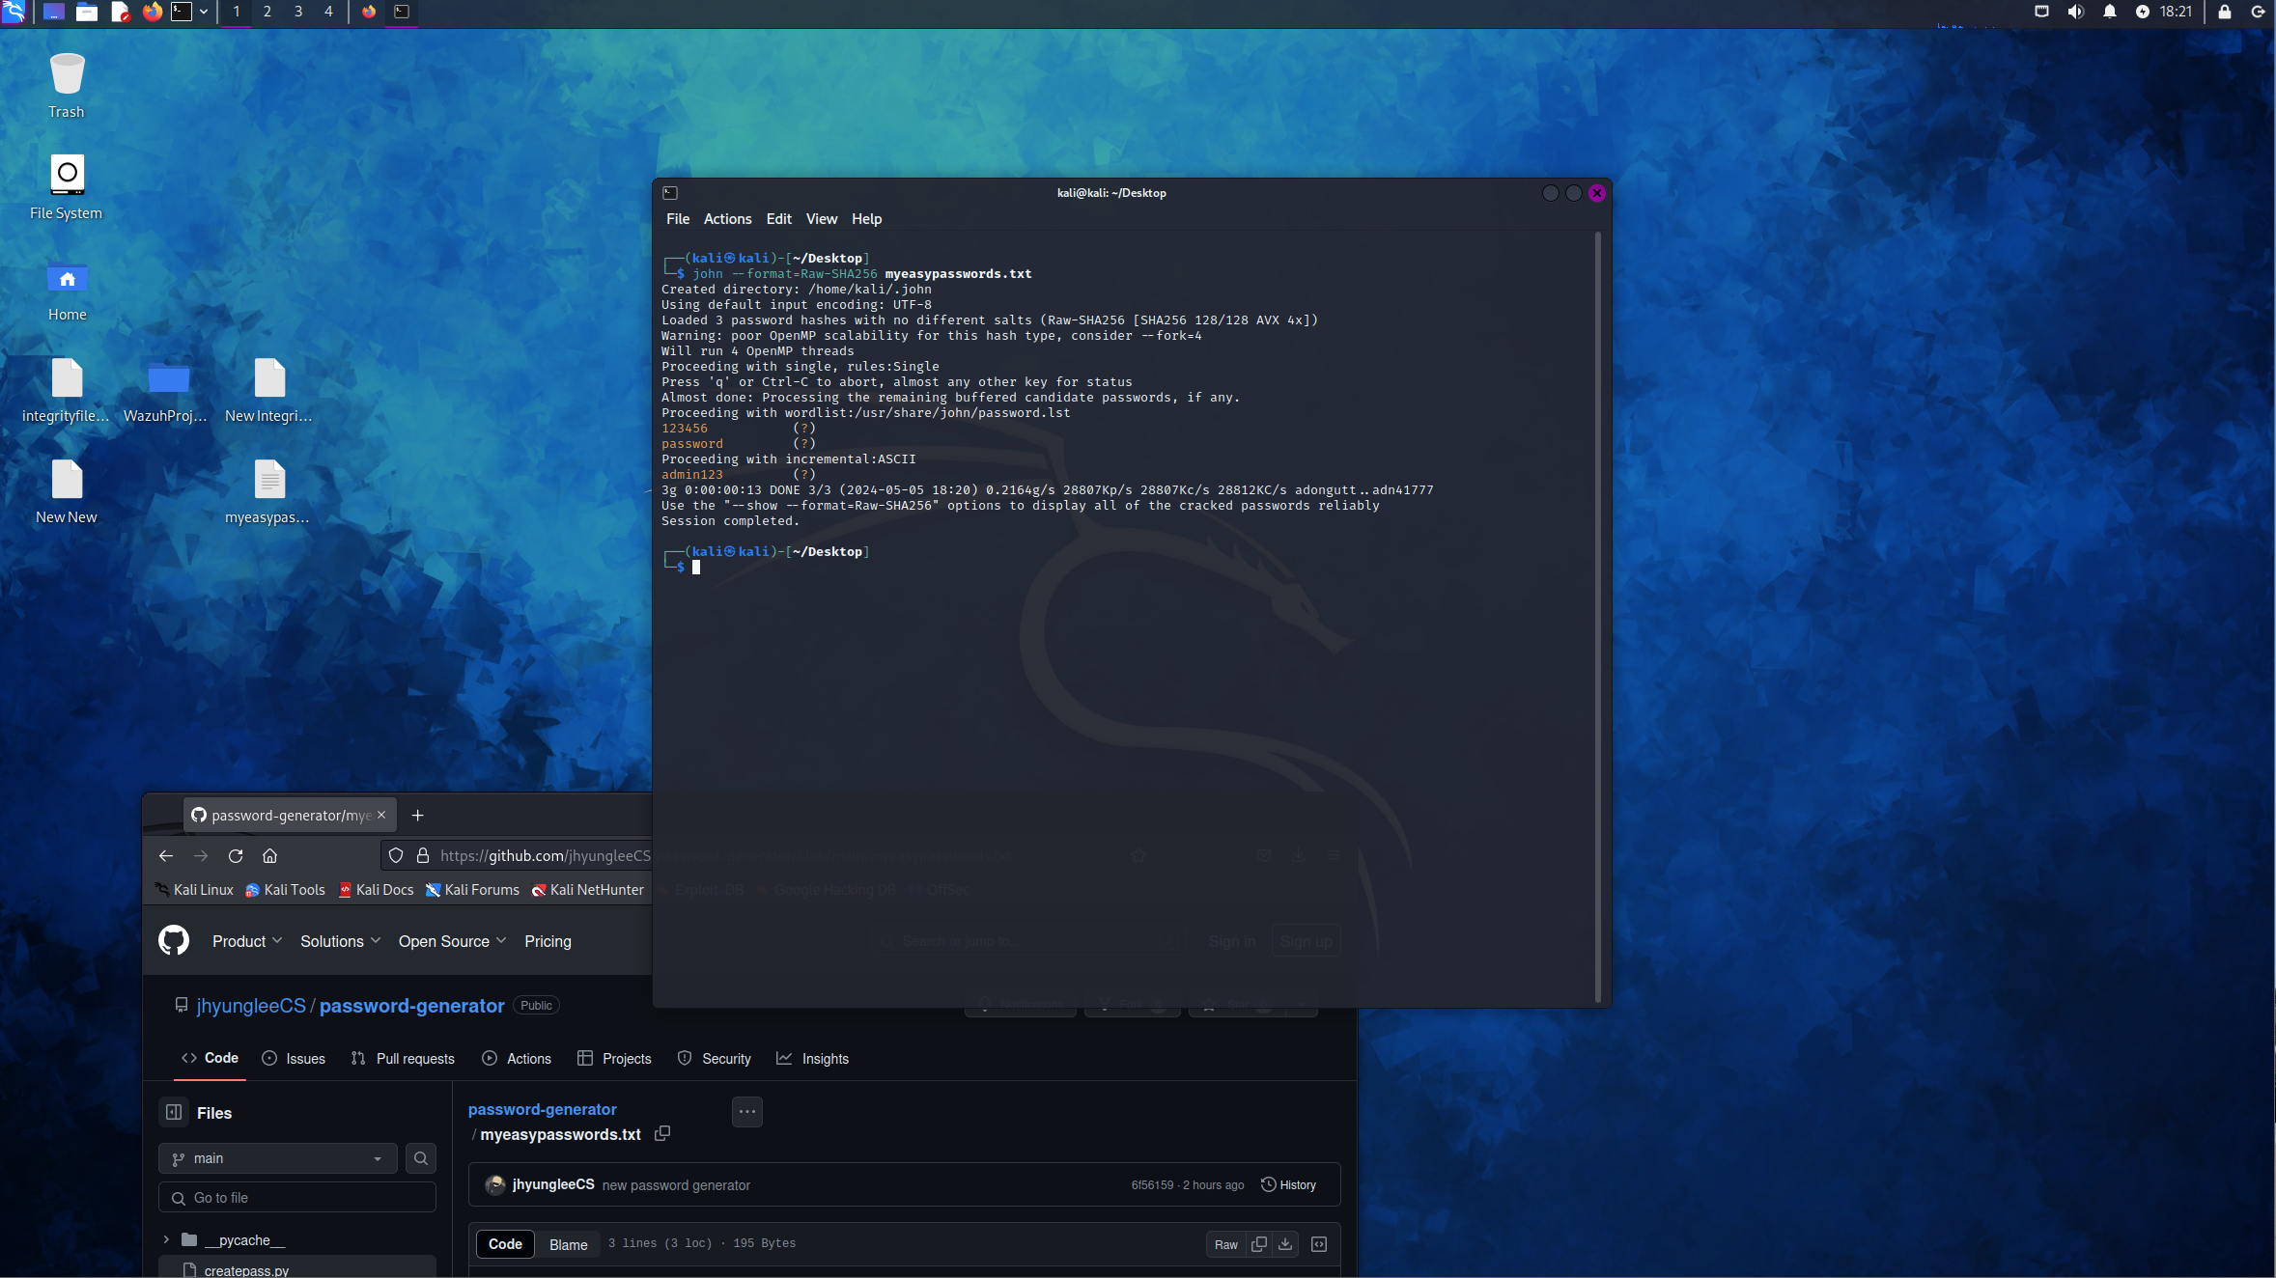The height and width of the screenshot is (1278, 2276).
Task: Click the 18:21 panel clock
Action: coord(2176,12)
